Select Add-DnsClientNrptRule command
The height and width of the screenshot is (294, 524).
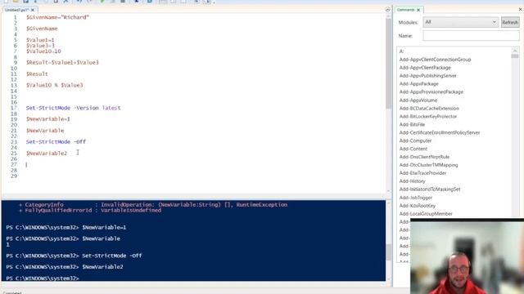pyautogui.click(x=424, y=157)
